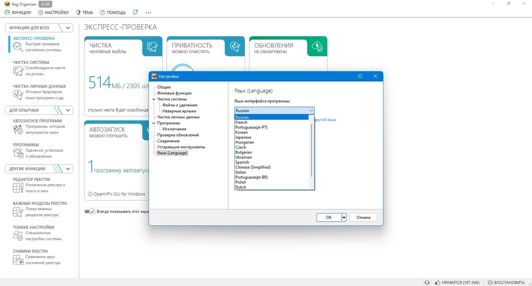
Task: Open the ФУНКЦИИ menu
Action: pyautogui.click(x=18, y=12)
